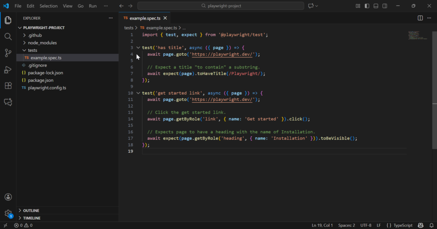Click the Split Editor Right icon
Image resolution: width=437 pixels, height=229 pixels.
pyautogui.click(x=420, y=18)
